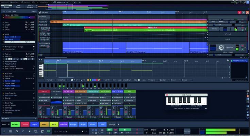Toggle the Mute checkbox for the clip

click(x=34, y=35)
